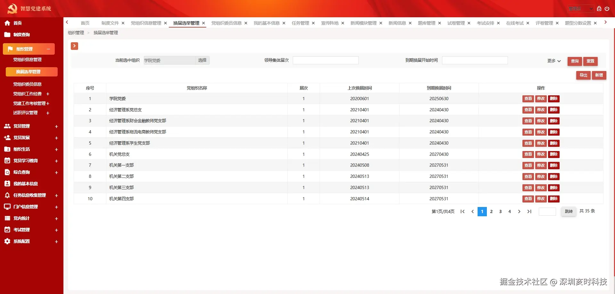Screen dimensions: 615x294
Task: Click the 组织管理 breadcrumb link
Action: 76,33
